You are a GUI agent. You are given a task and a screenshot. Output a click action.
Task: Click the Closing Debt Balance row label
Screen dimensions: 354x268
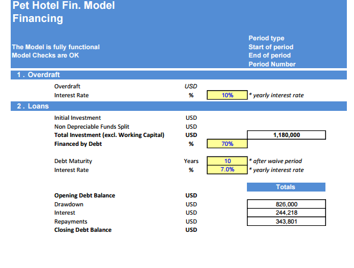(83, 229)
